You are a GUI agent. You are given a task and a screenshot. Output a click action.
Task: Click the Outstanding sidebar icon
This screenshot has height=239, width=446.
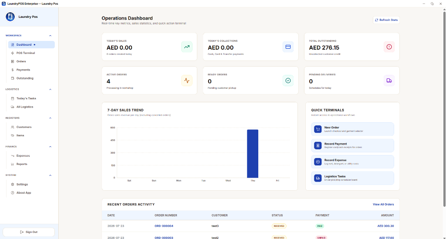13,78
